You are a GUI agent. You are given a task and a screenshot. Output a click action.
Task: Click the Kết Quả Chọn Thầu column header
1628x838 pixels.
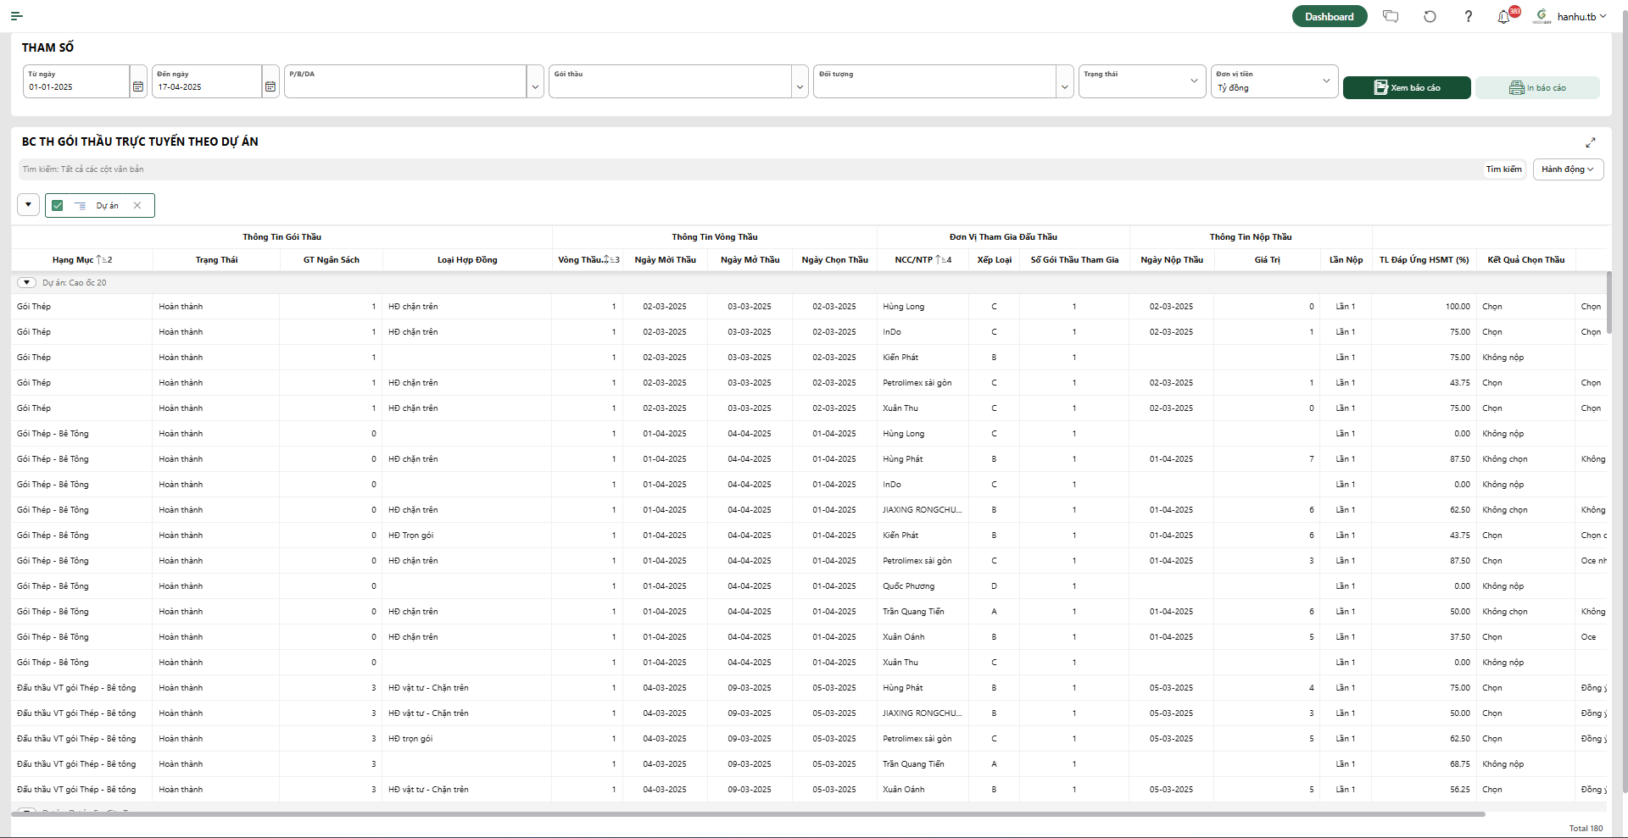pyautogui.click(x=1525, y=260)
